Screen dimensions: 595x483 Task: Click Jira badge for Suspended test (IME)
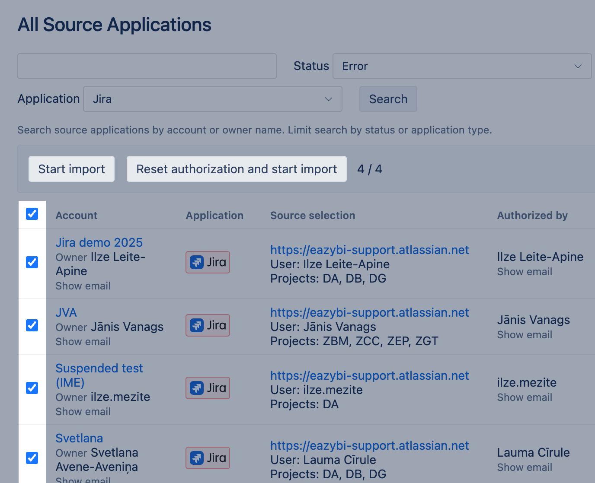click(x=208, y=388)
